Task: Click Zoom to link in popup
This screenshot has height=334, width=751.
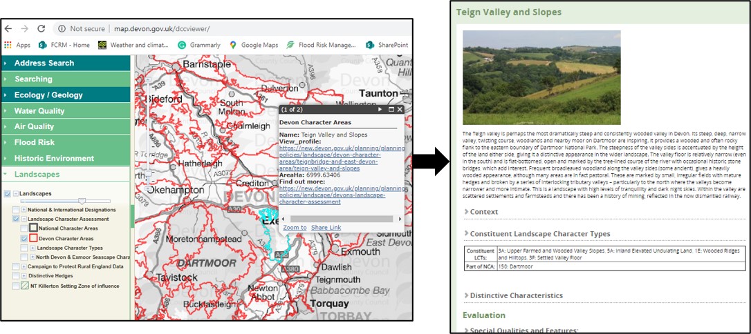Action: click(x=295, y=228)
